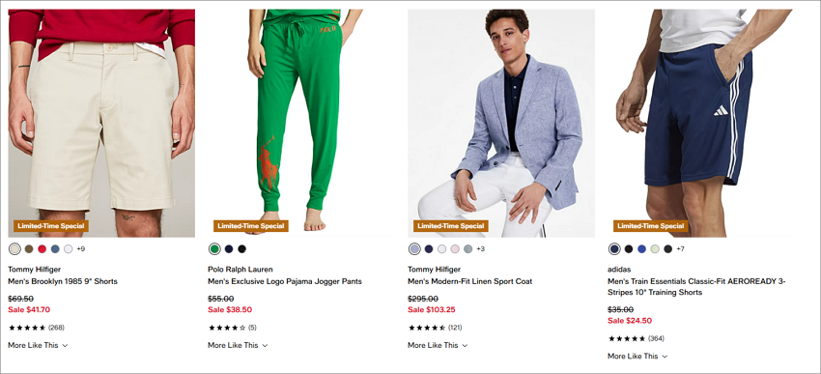Expand More Like This under Linen Sport Coat
Viewport: 821px width, 374px height.
pos(438,345)
